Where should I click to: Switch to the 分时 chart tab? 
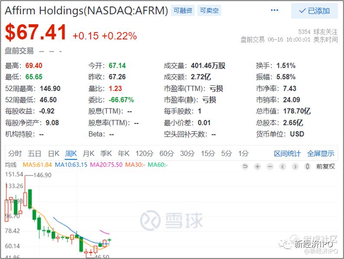click(15, 153)
